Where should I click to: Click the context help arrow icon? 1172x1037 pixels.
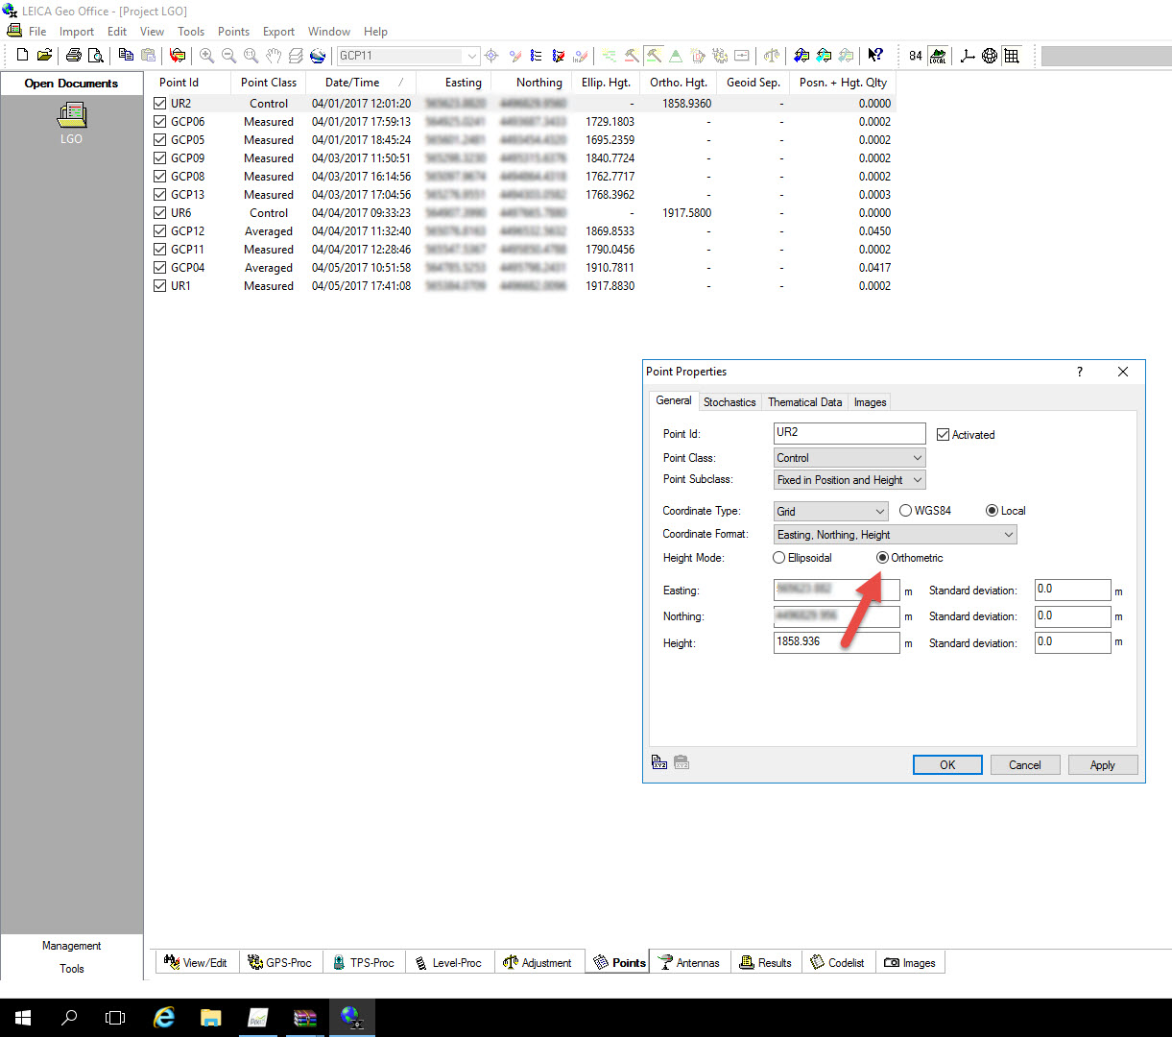click(x=875, y=56)
